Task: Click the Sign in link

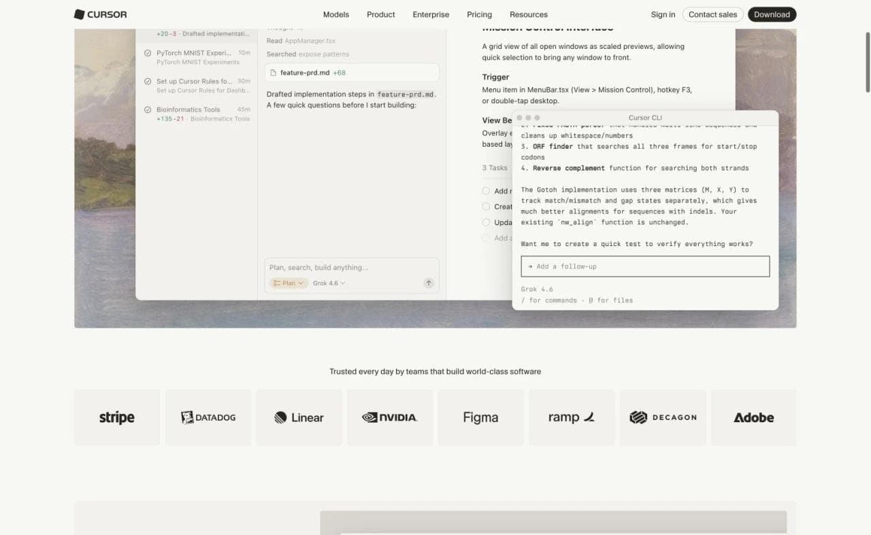Action: coord(663,14)
